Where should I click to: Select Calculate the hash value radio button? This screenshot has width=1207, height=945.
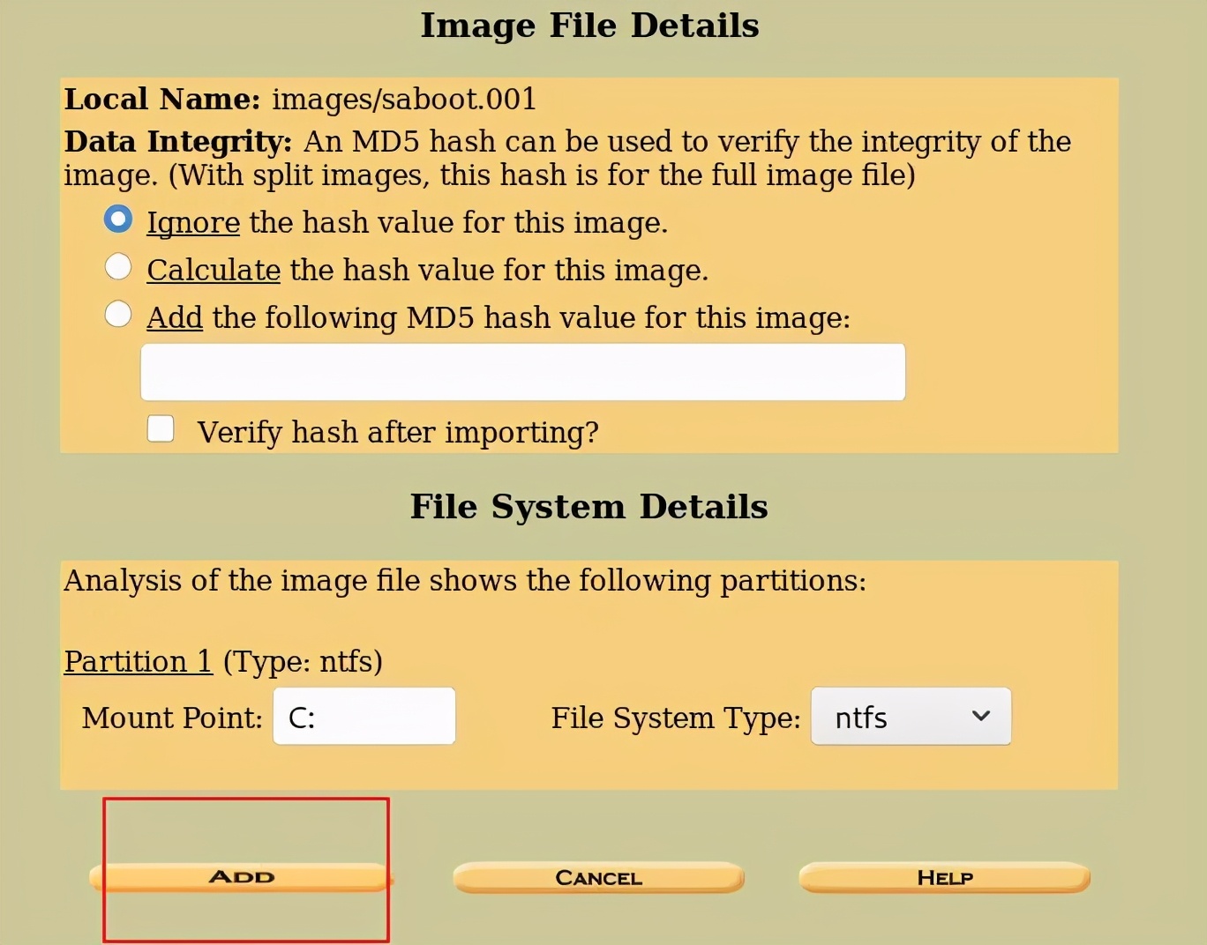[118, 266]
